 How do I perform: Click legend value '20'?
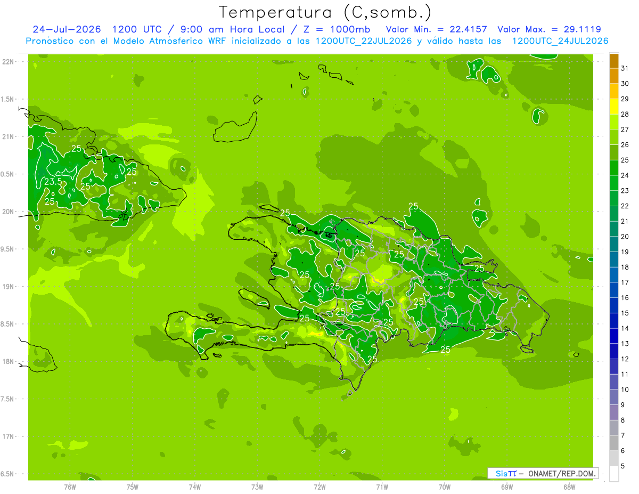625,237
